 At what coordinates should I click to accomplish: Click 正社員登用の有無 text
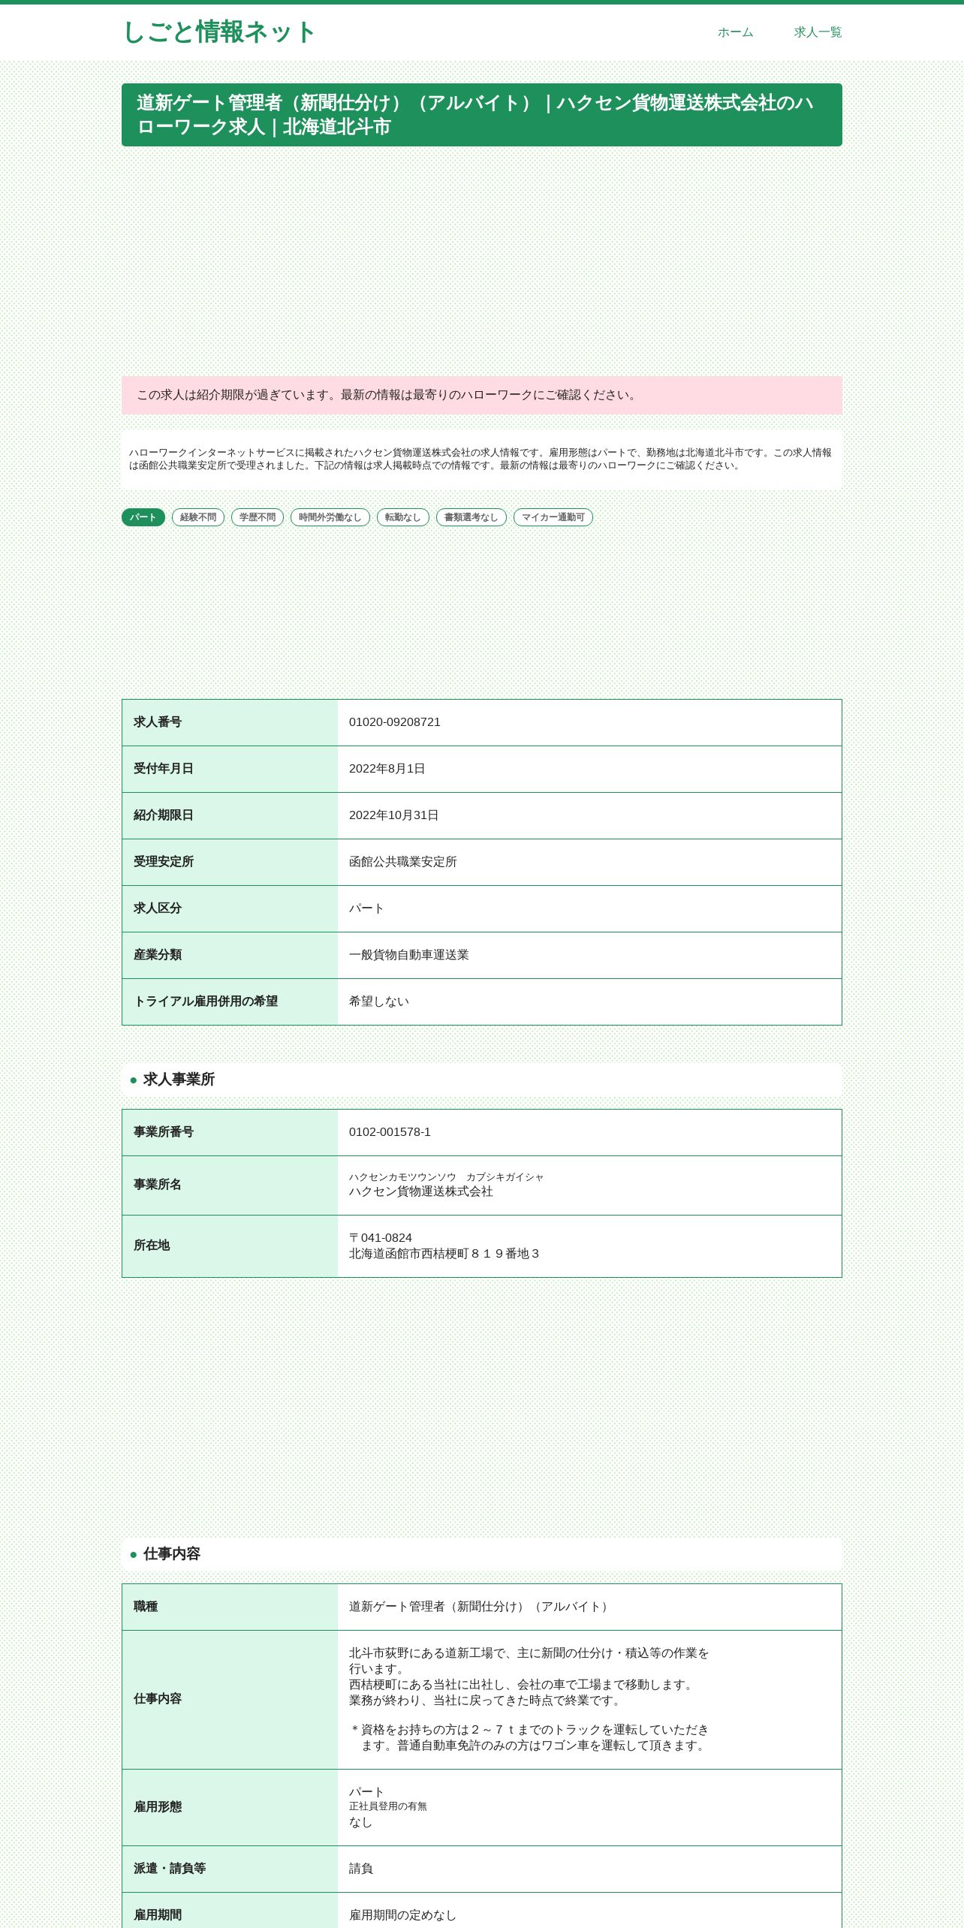388,1806
